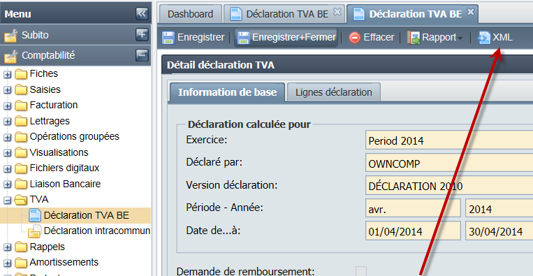Image resolution: width=533 pixels, height=276 pixels.
Task: Click the Déclaré par field OWNCOMP
Action: [449, 164]
